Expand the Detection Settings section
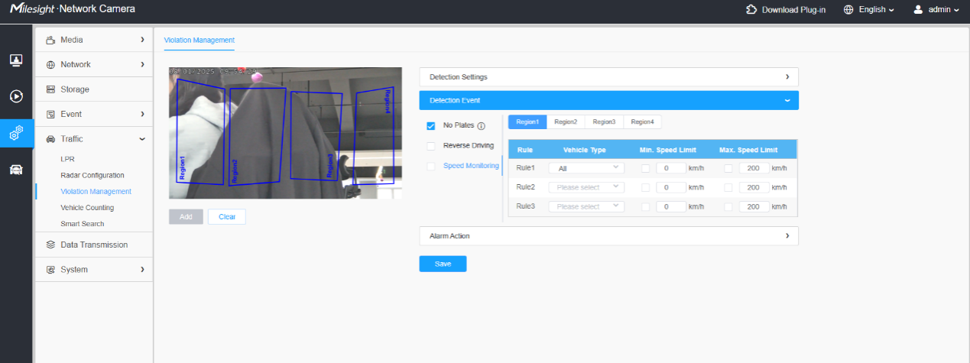Viewport: 970px width, 363px height. pos(608,76)
